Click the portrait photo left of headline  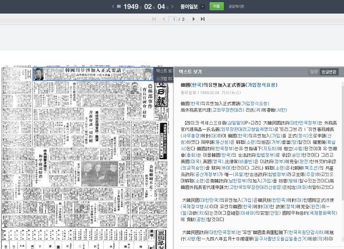click(39, 74)
